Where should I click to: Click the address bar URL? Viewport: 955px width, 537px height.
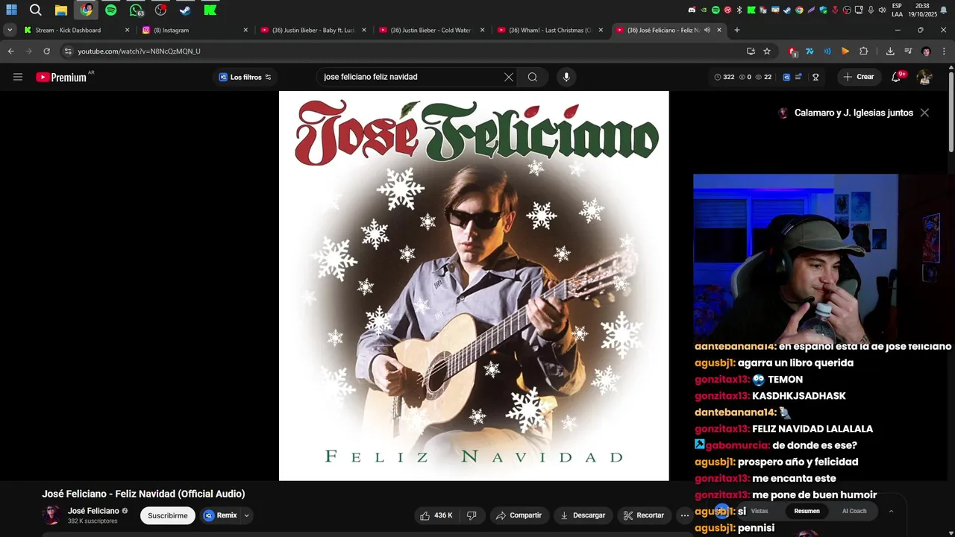[x=139, y=51]
